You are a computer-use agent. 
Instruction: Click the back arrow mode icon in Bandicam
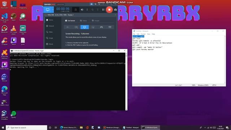68,27
